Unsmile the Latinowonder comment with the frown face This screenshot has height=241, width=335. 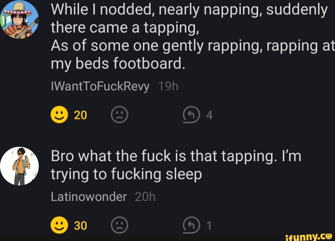(119, 225)
